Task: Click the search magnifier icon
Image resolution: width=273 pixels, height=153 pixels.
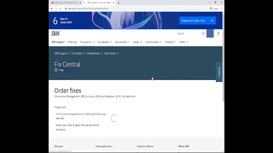Action: point(203,34)
